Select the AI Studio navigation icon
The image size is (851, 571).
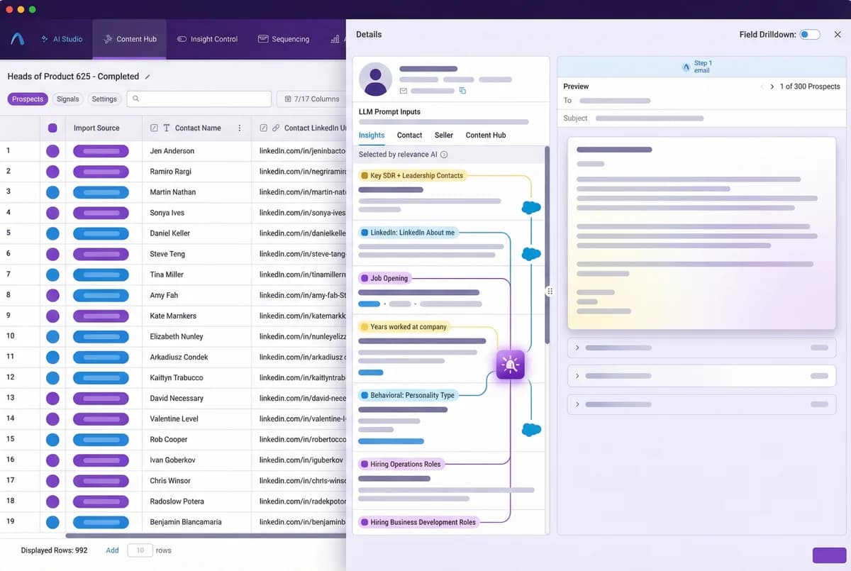click(44, 39)
